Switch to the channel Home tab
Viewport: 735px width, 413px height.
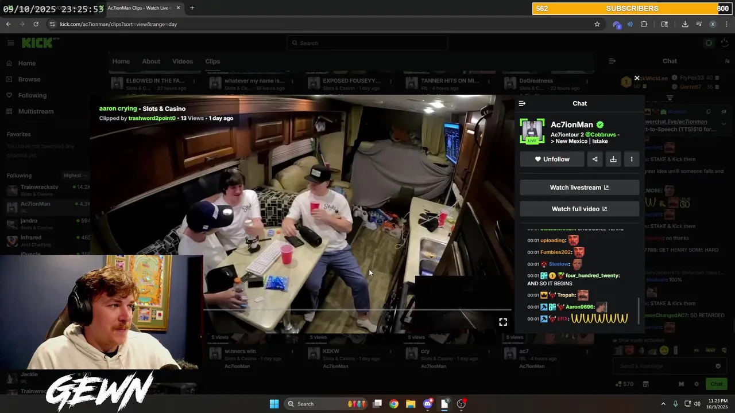121,61
